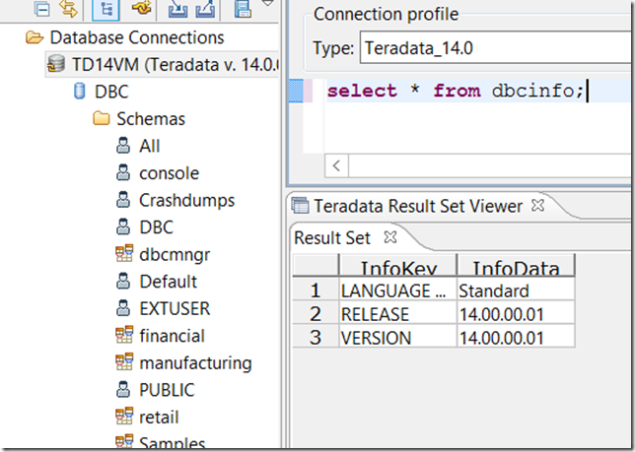635x452 pixels.
Task: Click the Link with Editor arrows icon
Action: 68,9
